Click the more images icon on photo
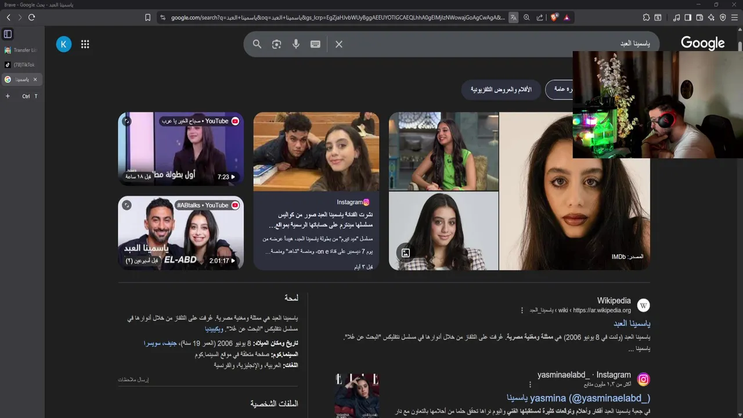Screen dimensions: 743x418 point(406,253)
